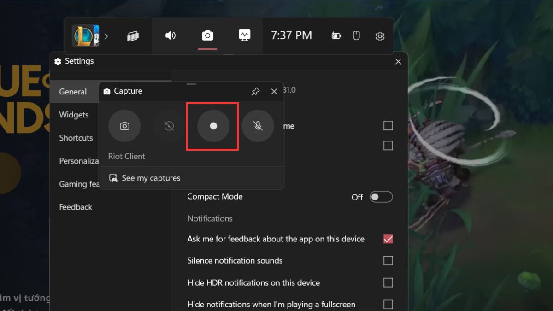Pin the Capture widget
Screen dimensions: 553x311
click(255, 91)
